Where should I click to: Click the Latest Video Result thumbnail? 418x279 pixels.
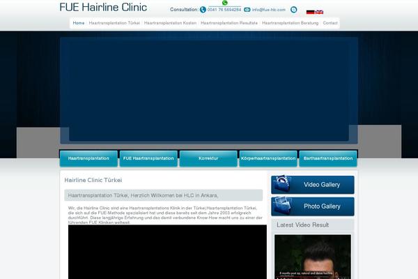[x=313, y=257]
